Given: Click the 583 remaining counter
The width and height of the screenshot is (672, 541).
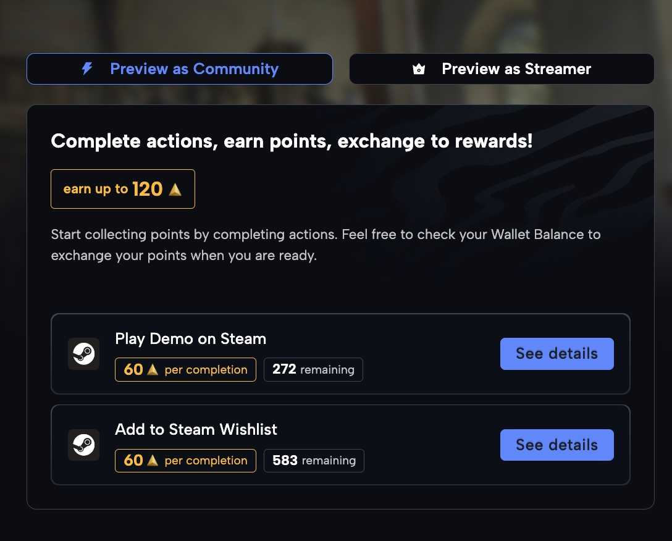Looking at the screenshot, I should tap(314, 461).
